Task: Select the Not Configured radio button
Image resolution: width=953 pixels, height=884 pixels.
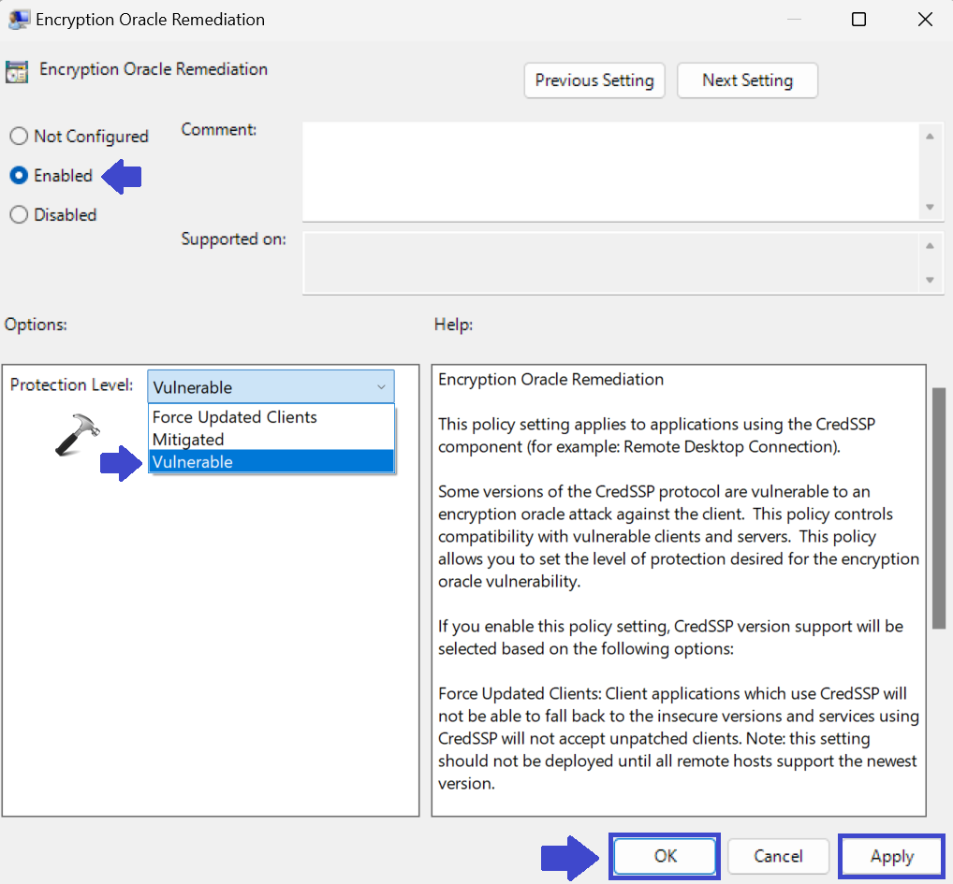Action: point(19,137)
